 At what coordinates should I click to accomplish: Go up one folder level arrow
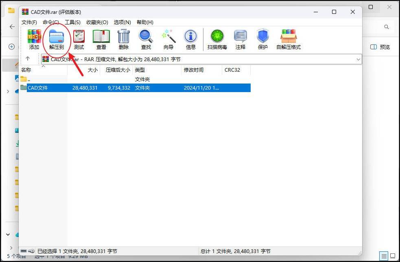coord(28,59)
